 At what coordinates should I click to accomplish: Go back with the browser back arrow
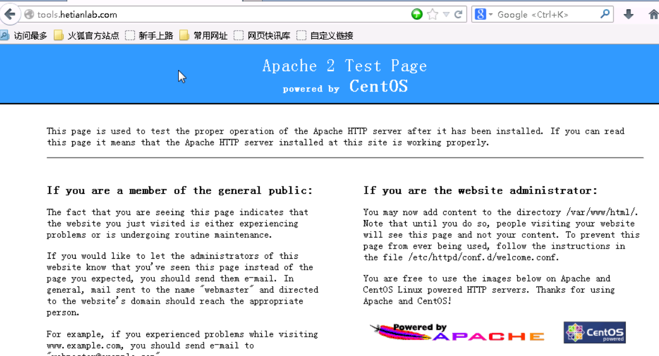pyautogui.click(x=10, y=14)
